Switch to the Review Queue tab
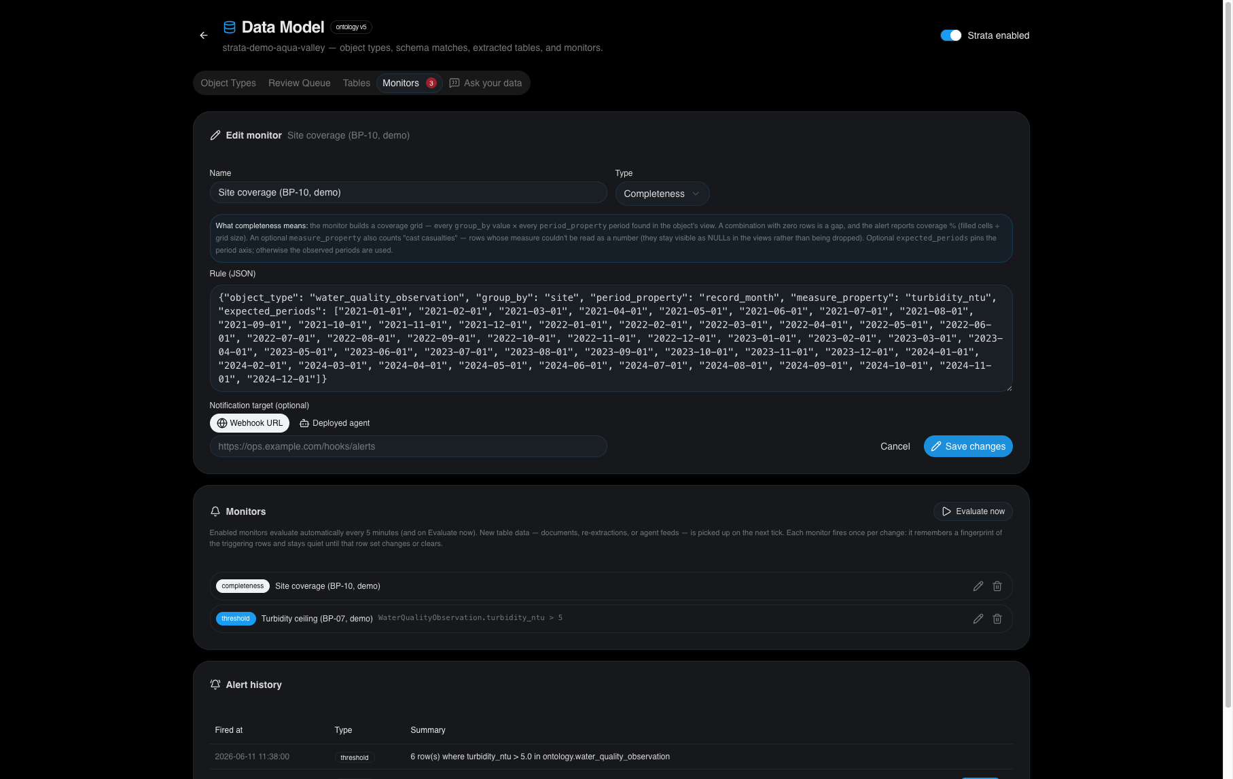The height and width of the screenshot is (779, 1233). coord(300,83)
